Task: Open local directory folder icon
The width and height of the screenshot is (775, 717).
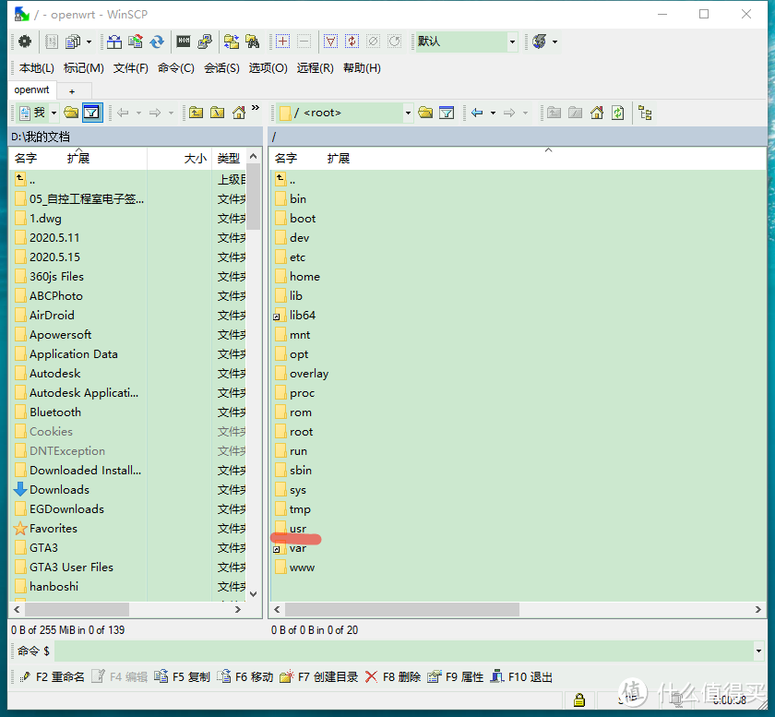Action: pos(71,113)
